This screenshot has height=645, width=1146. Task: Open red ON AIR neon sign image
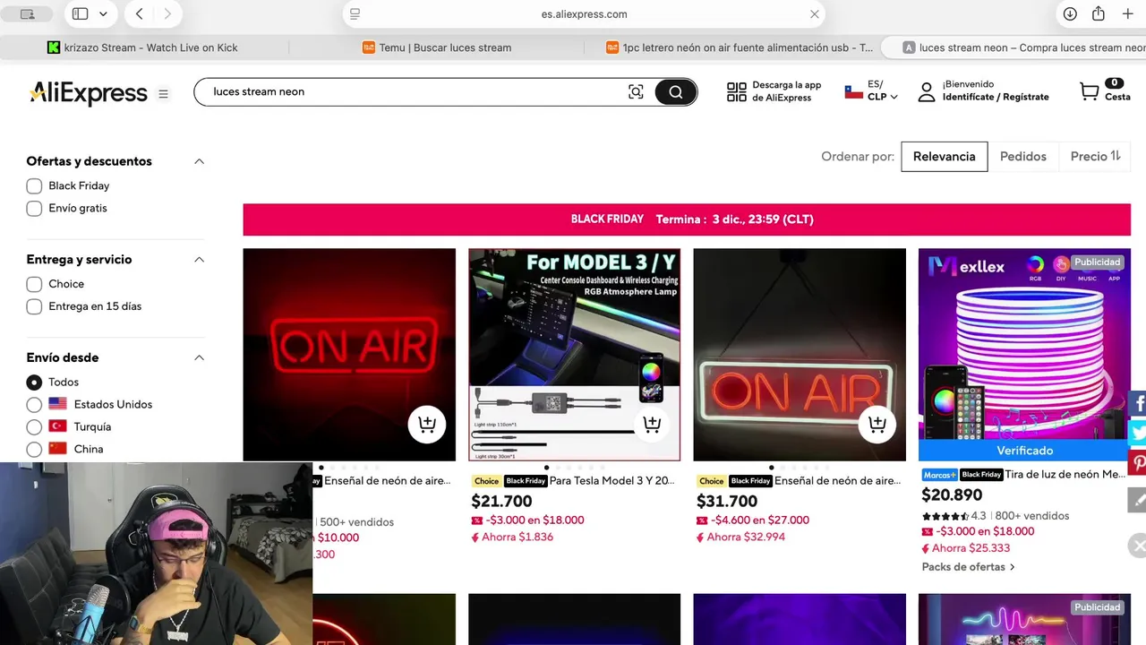[349, 355]
